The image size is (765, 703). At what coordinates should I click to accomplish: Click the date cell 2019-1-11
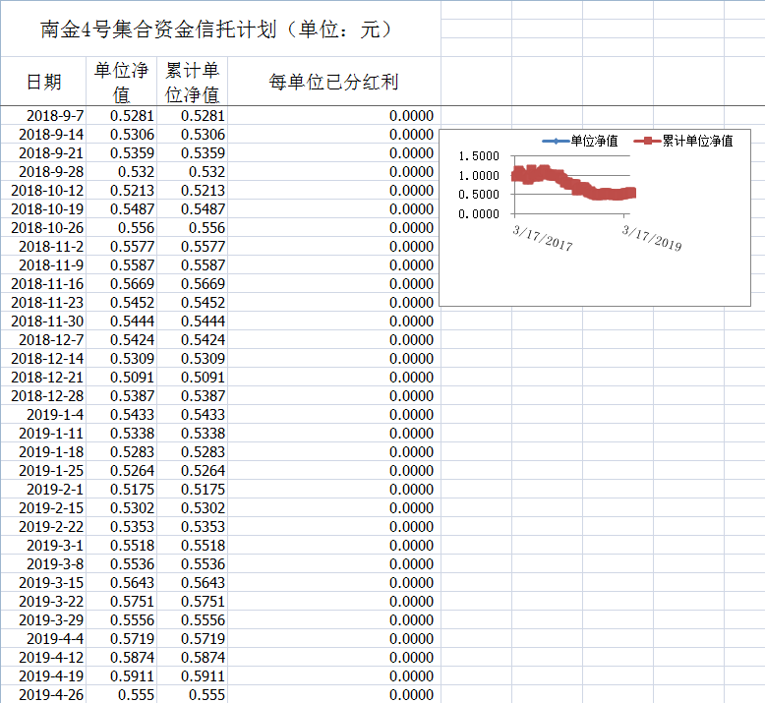point(43,434)
